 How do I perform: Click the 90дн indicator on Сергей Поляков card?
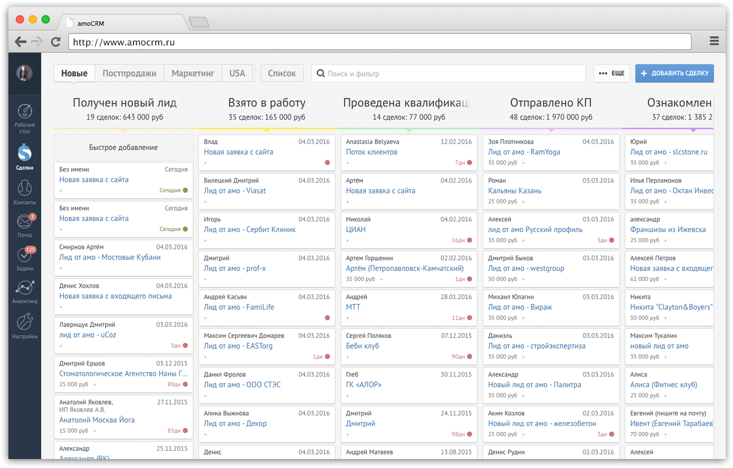(462, 356)
